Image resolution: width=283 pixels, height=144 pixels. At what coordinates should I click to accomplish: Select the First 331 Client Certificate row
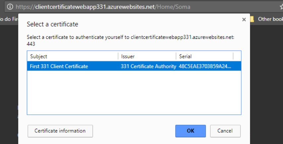coord(134,66)
